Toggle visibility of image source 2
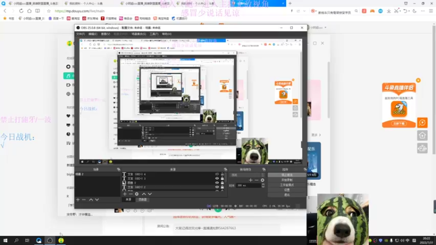The height and width of the screenshot is (245, 436). tap(217, 183)
